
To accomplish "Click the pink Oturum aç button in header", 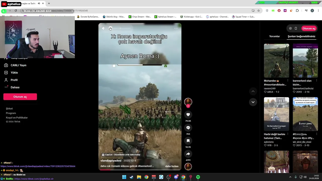I will 309,28.
